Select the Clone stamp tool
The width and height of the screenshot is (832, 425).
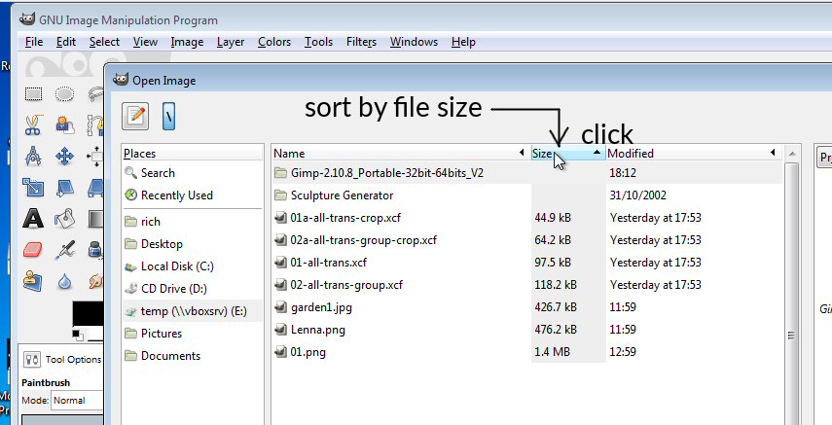pyautogui.click(x=33, y=281)
